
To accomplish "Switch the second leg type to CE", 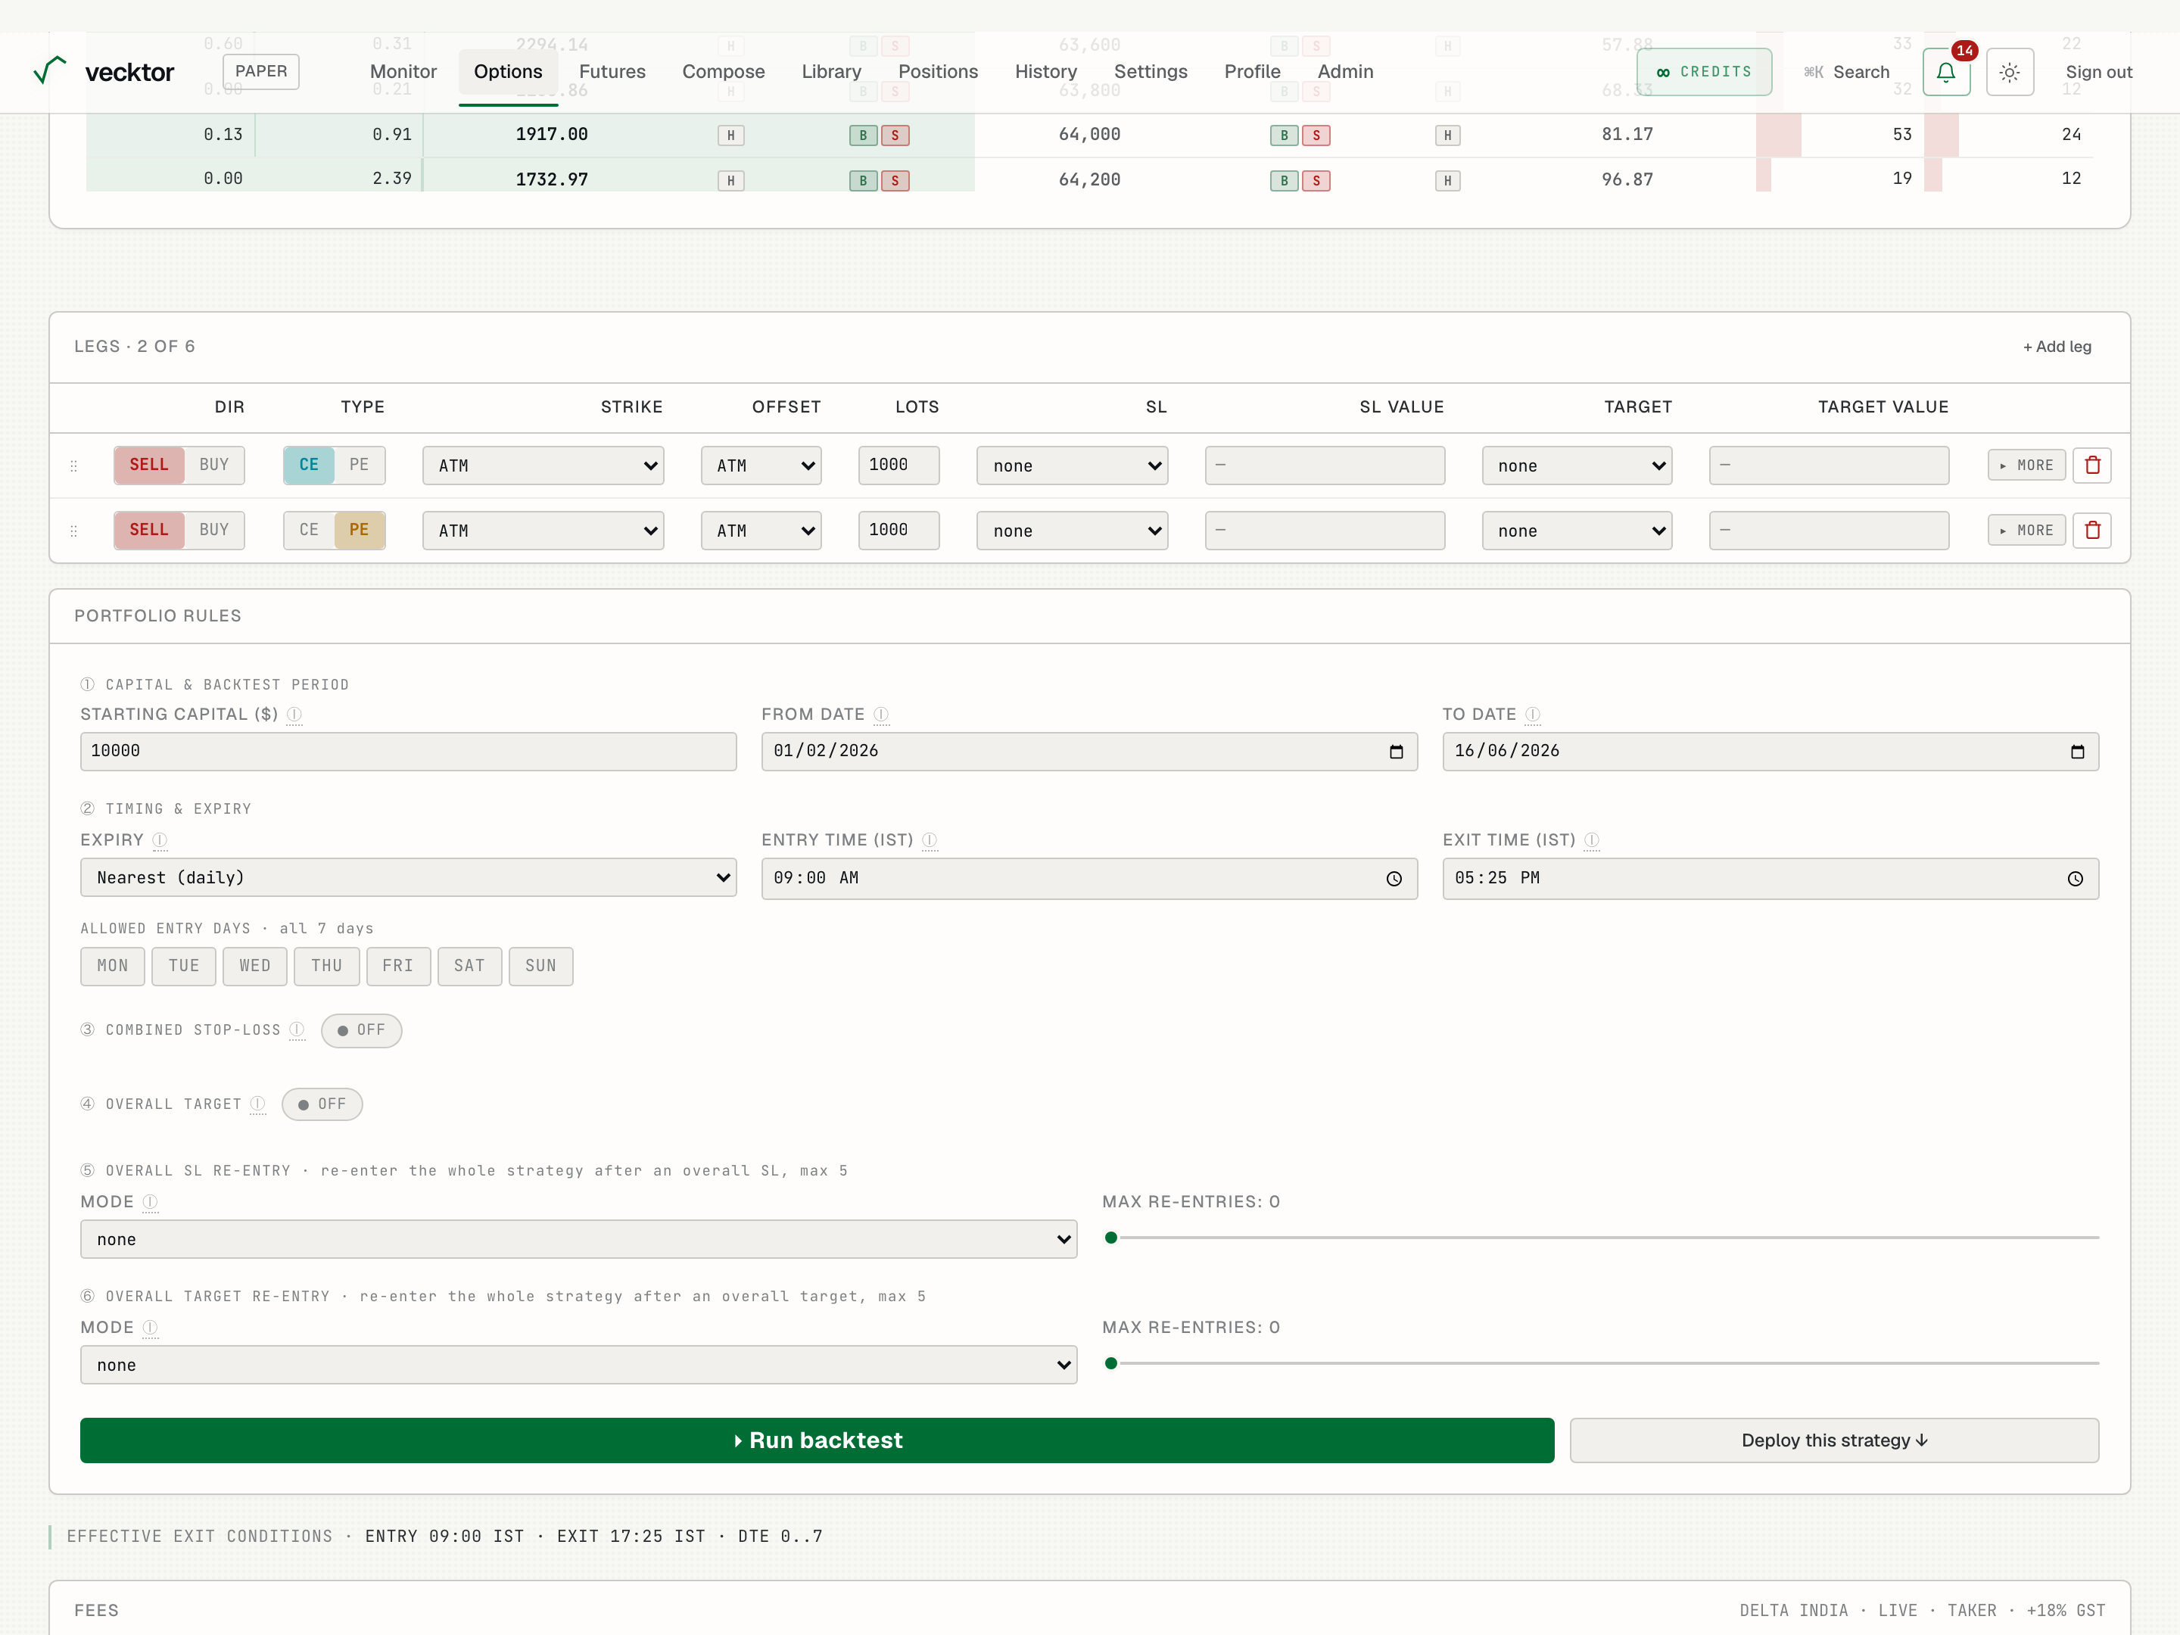I will (309, 530).
